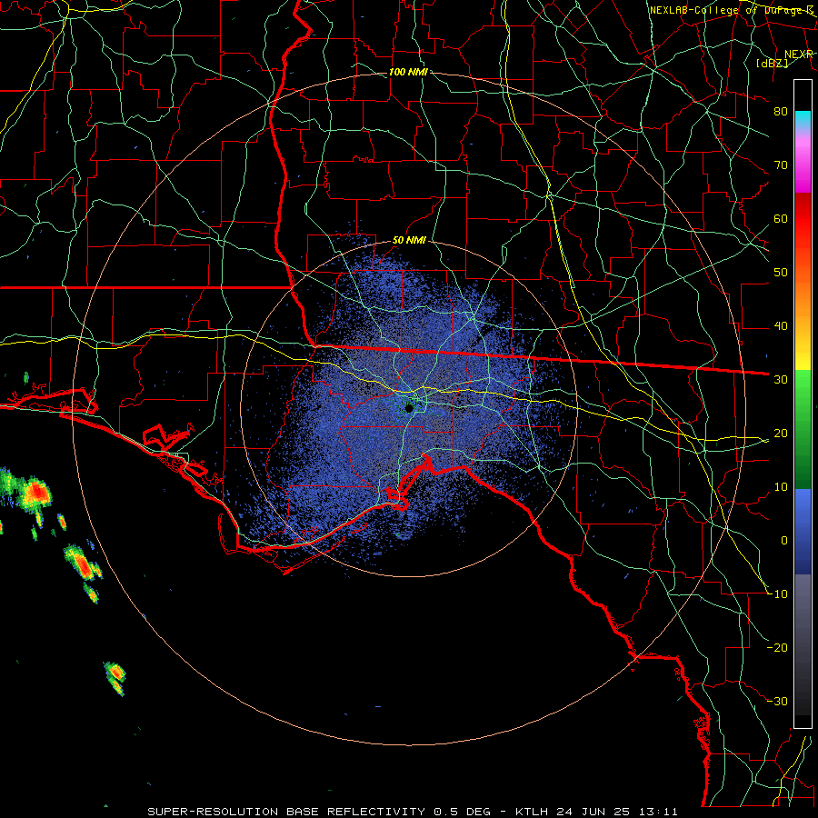
Task: Click the 60 dBZ scale value
Action: [781, 218]
